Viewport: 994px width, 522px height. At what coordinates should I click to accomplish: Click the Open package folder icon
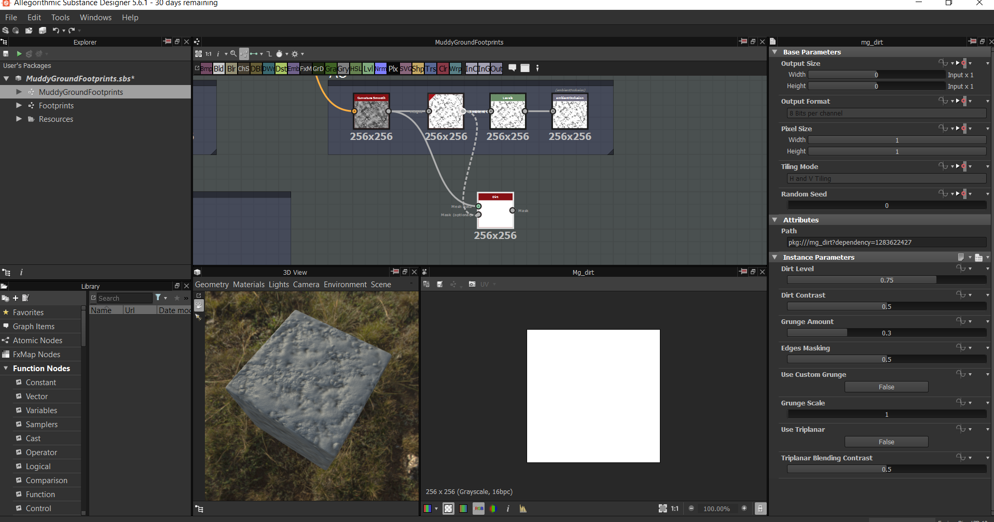29,31
